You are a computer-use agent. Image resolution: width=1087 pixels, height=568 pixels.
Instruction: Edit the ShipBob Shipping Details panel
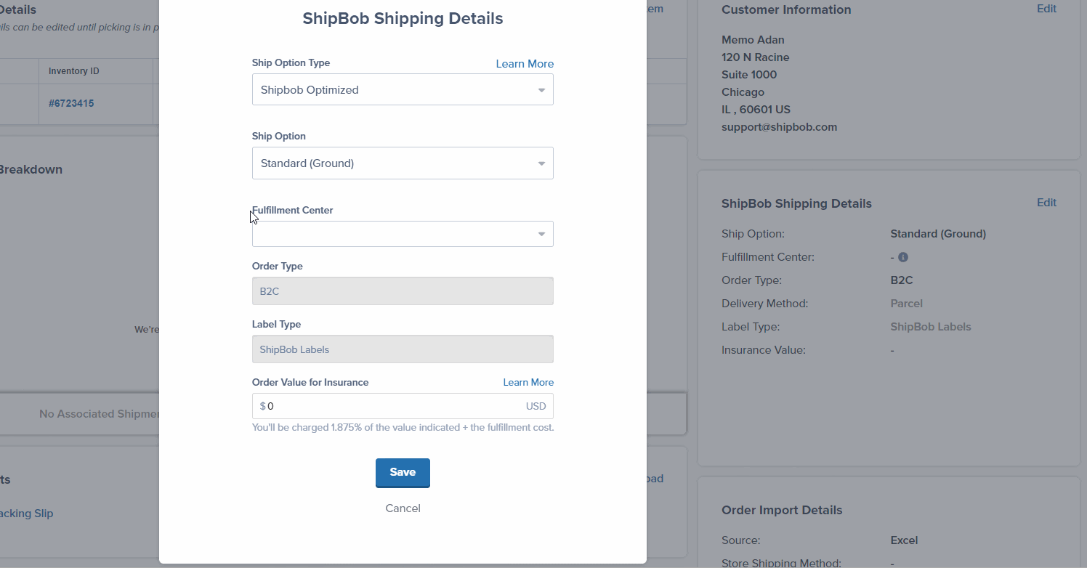(1046, 202)
